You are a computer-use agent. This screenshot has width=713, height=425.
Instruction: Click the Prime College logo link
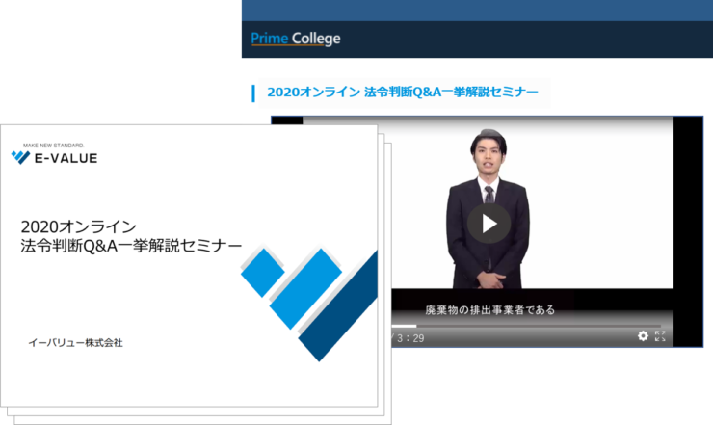coord(296,39)
